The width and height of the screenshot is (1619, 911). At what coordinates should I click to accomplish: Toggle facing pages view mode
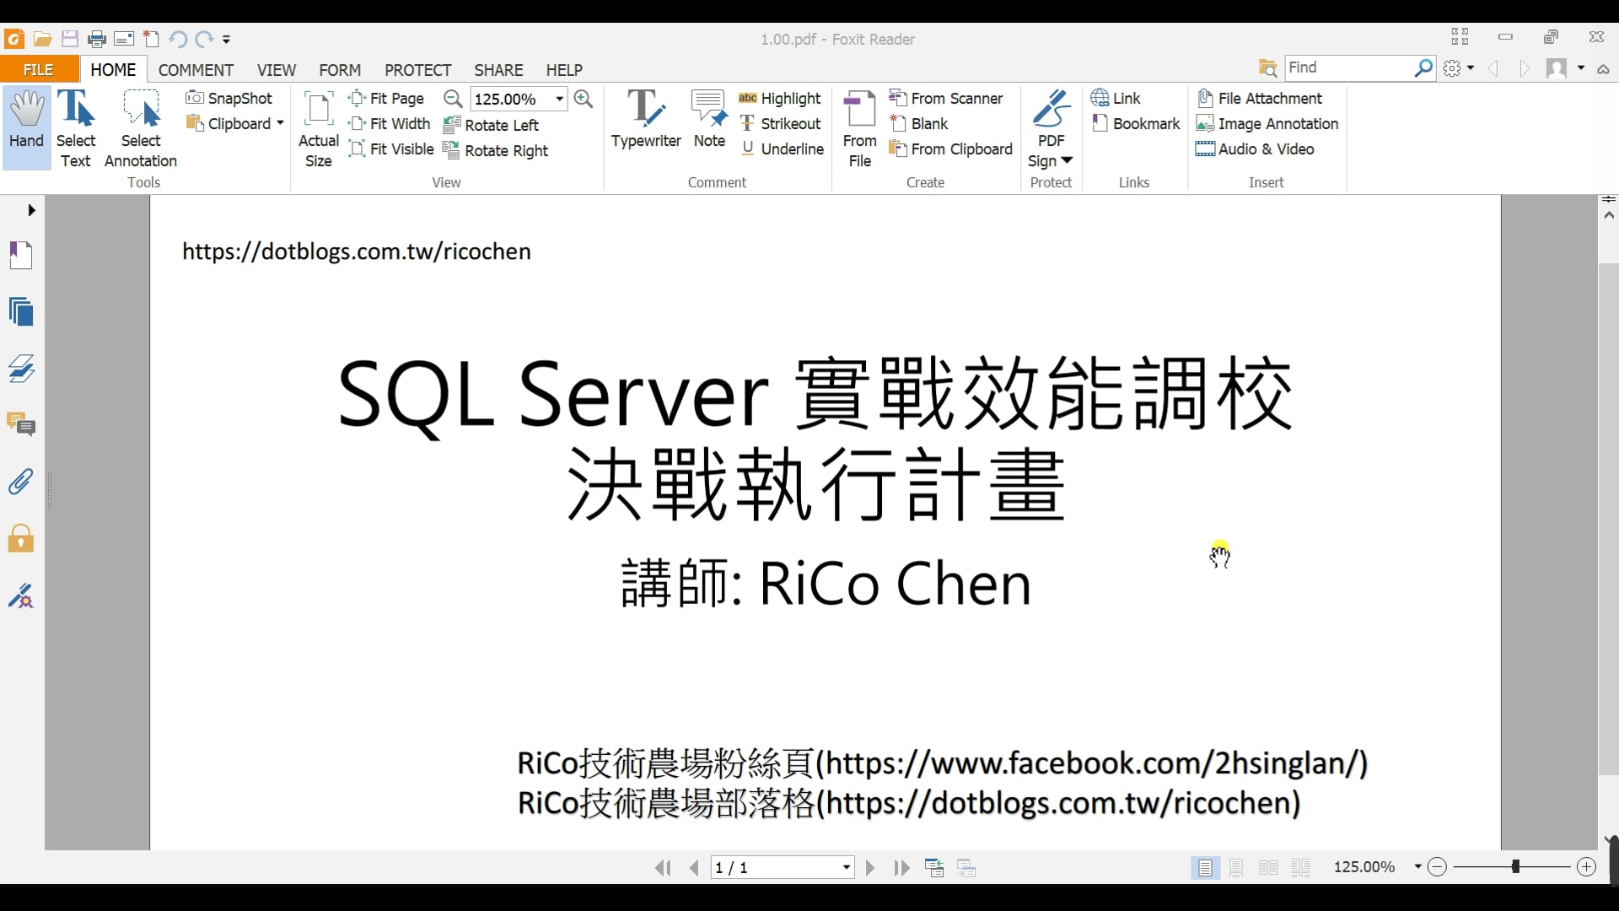click(1268, 867)
